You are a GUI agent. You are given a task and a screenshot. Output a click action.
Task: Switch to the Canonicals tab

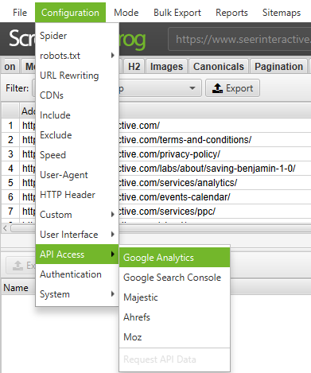(219, 66)
